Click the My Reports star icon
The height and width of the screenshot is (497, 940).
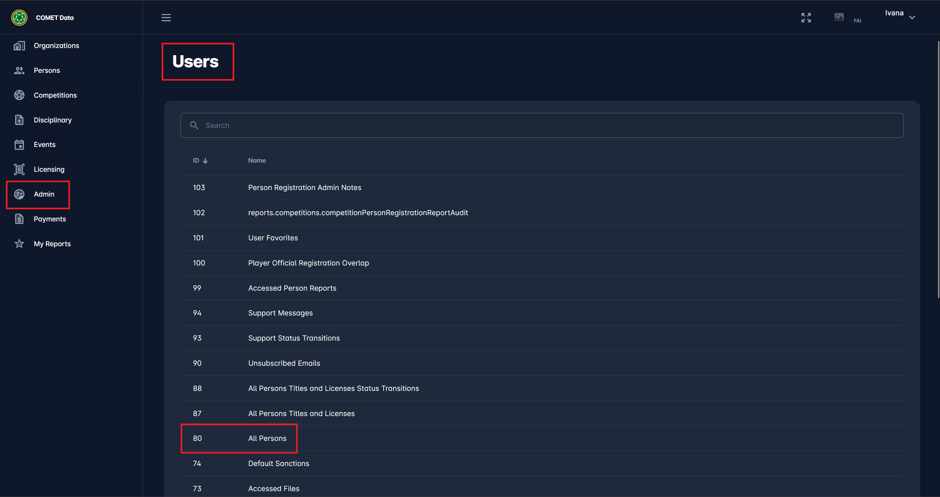point(19,244)
